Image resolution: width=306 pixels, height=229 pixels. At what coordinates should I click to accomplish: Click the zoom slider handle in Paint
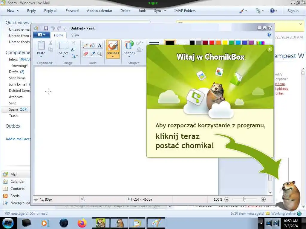(x=245, y=199)
